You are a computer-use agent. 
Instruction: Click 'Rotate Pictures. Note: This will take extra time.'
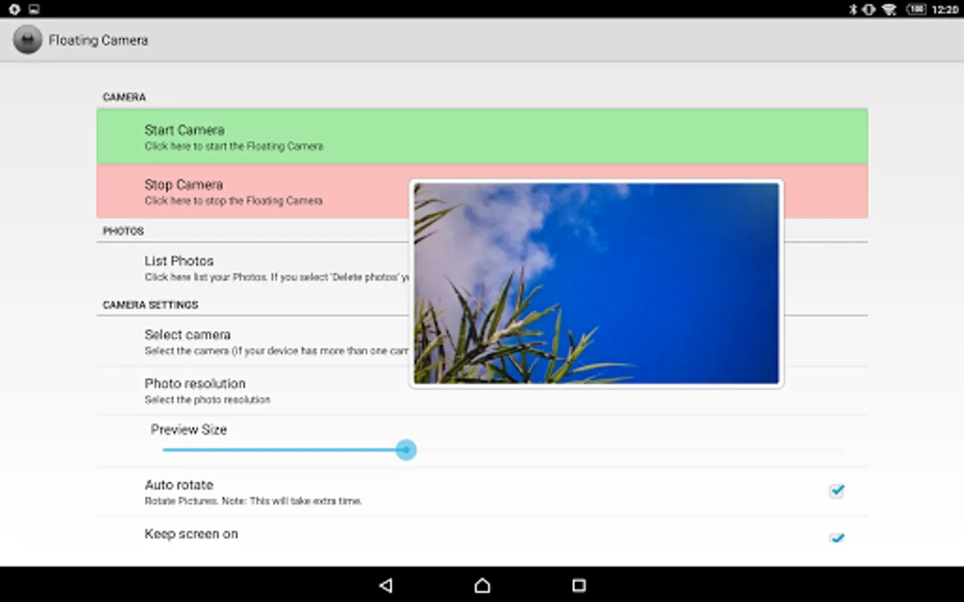pyautogui.click(x=253, y=501)
